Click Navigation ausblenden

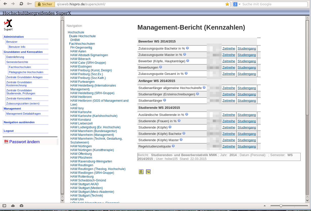(x=19, y=122)
